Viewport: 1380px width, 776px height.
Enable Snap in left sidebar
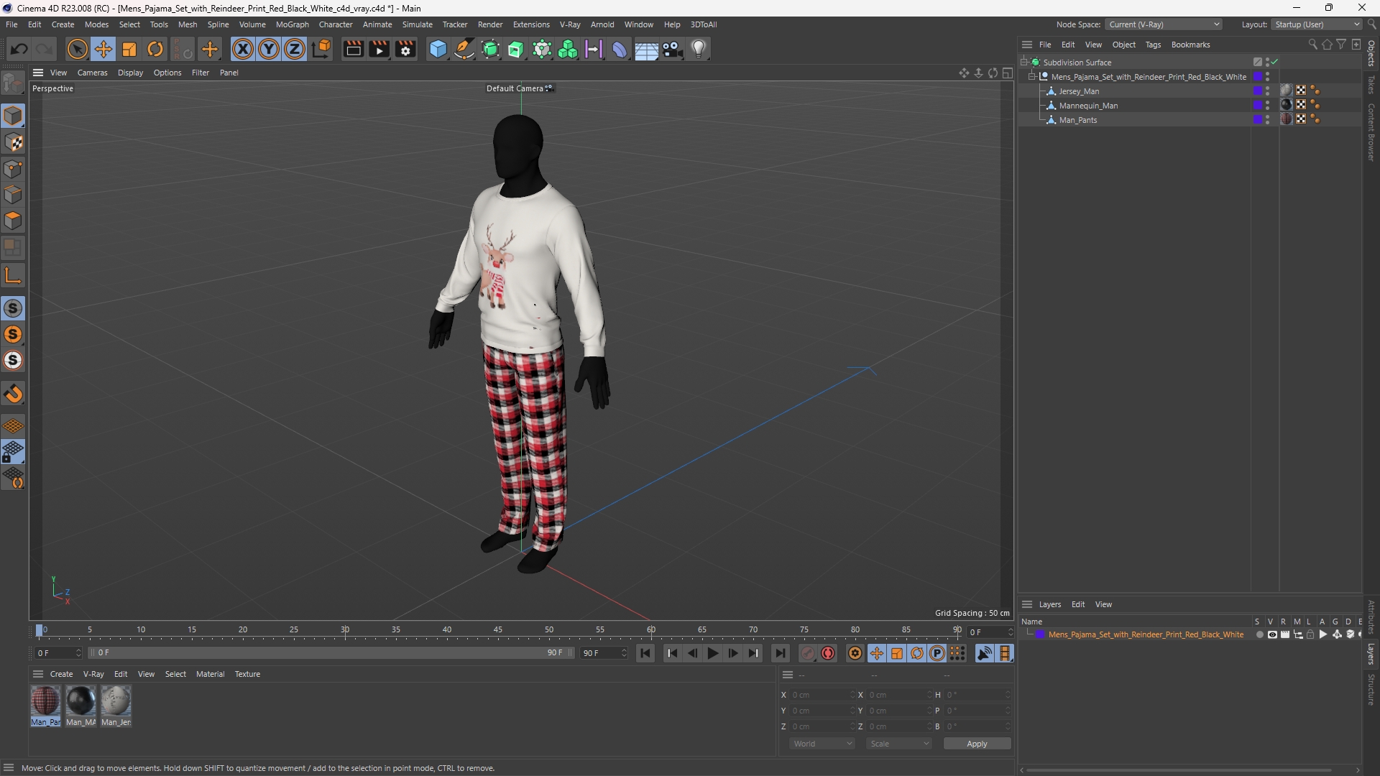click(x=13, y=309)
